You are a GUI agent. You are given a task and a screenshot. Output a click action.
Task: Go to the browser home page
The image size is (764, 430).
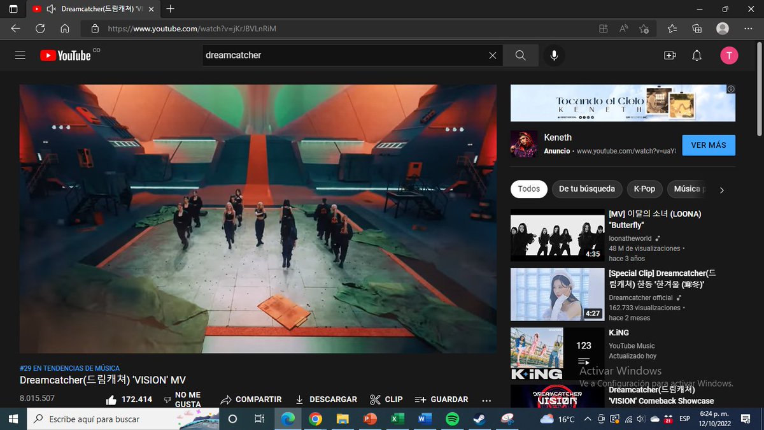coord(65,29)
